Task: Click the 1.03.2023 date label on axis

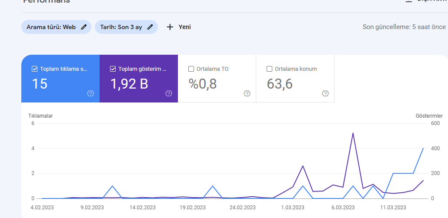Action: click(x=292, y=208)
